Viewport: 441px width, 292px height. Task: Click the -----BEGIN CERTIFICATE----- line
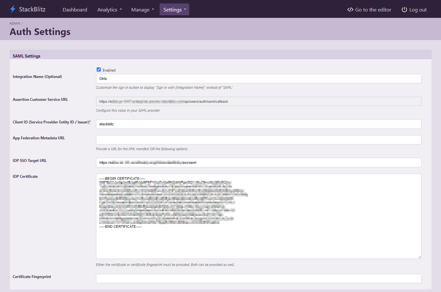pyautogui.click(x=122, y=178)
